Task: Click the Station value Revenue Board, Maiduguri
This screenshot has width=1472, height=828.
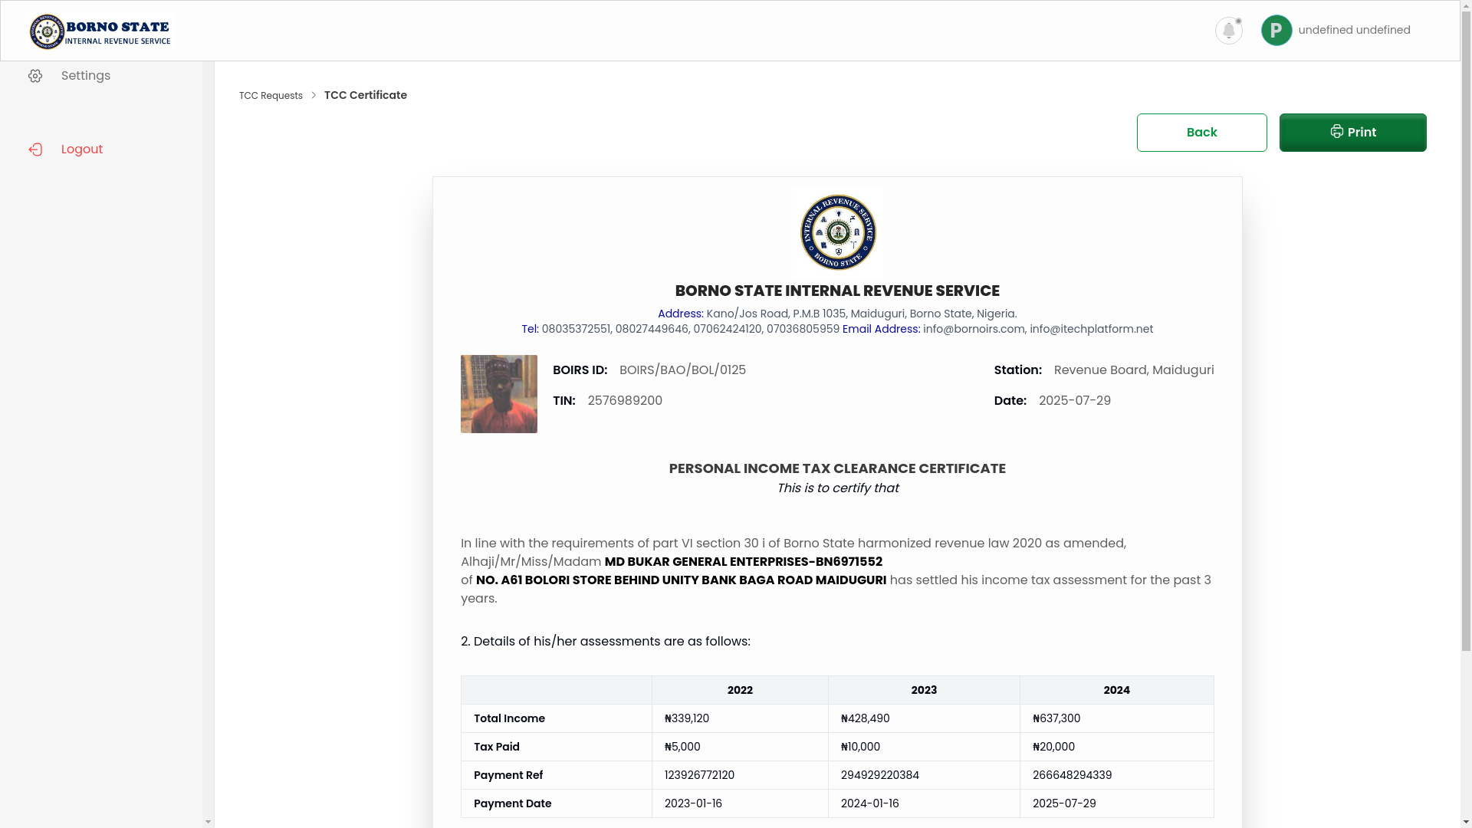Action: pyautogui.click(x=1134, y=370)
